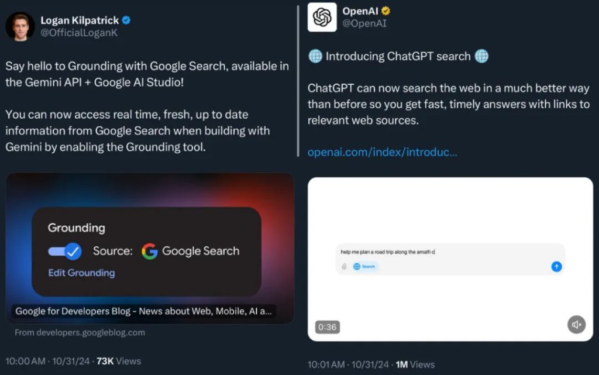Image resolution: width=599 pixels, height=375 pixels.
Task: Click the globe emoji before Introducing ChatGPT search
Action: (315, 56)
